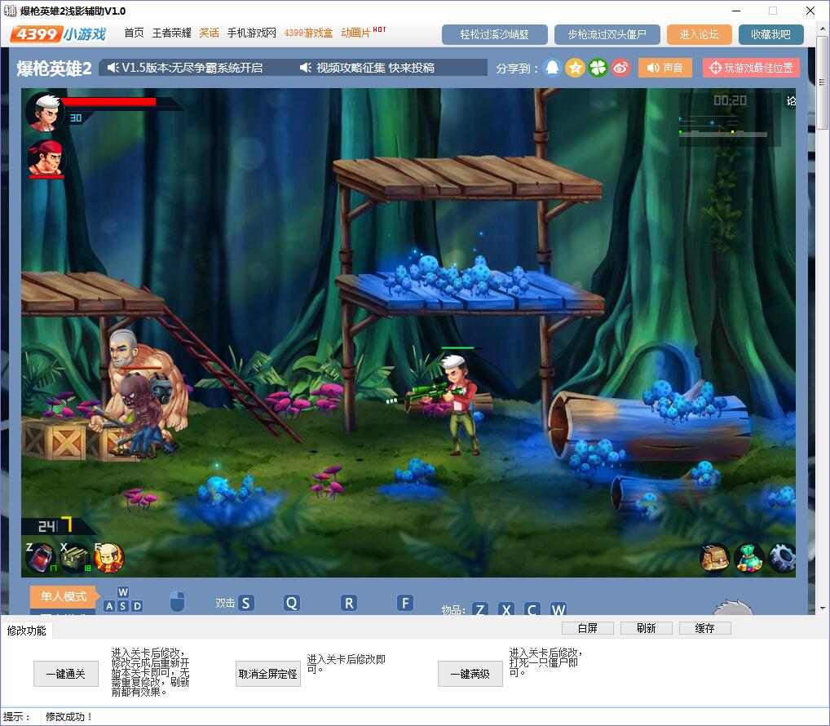Select 单人模式 single player tab

coord(64,596)
